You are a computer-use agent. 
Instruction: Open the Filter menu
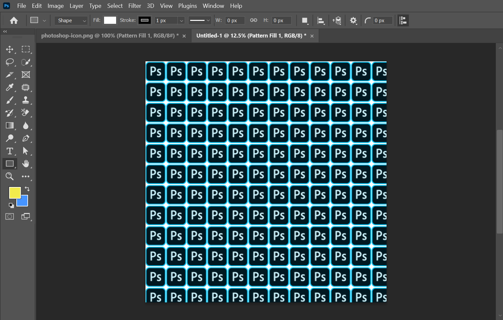coord(134,6)
